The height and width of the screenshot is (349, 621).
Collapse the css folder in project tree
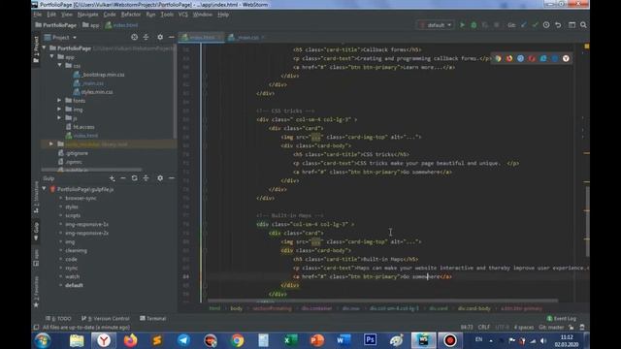60,66
